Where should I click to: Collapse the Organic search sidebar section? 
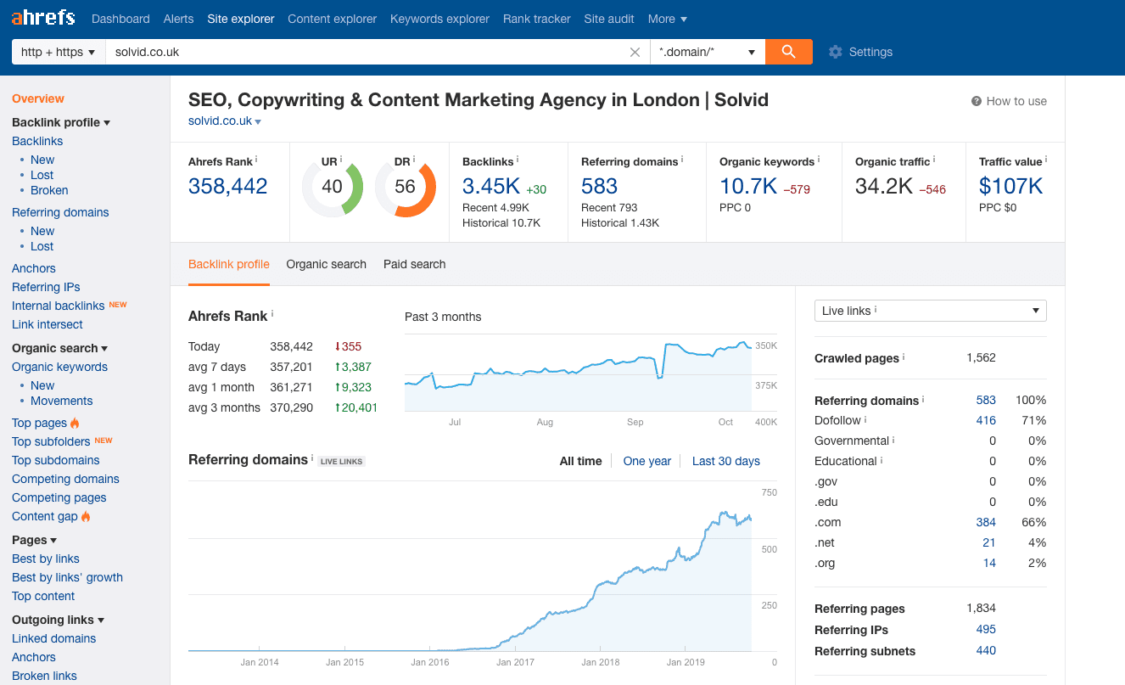pyautogui.click(x=60, y=348)
